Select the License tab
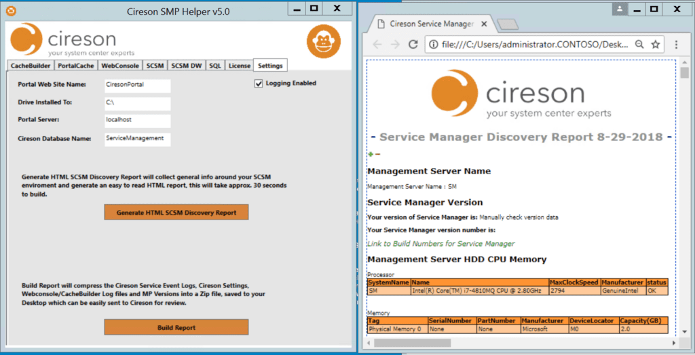This screenshot has width=695, height=355. coord(240,66)
